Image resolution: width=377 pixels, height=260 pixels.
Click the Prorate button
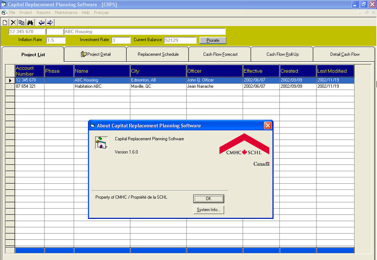pyautogui.click(x=213, y=40)
